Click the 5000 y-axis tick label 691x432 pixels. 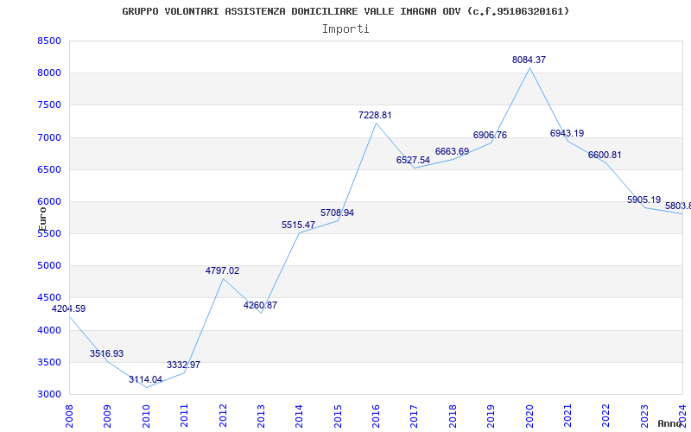coord(49,266)
